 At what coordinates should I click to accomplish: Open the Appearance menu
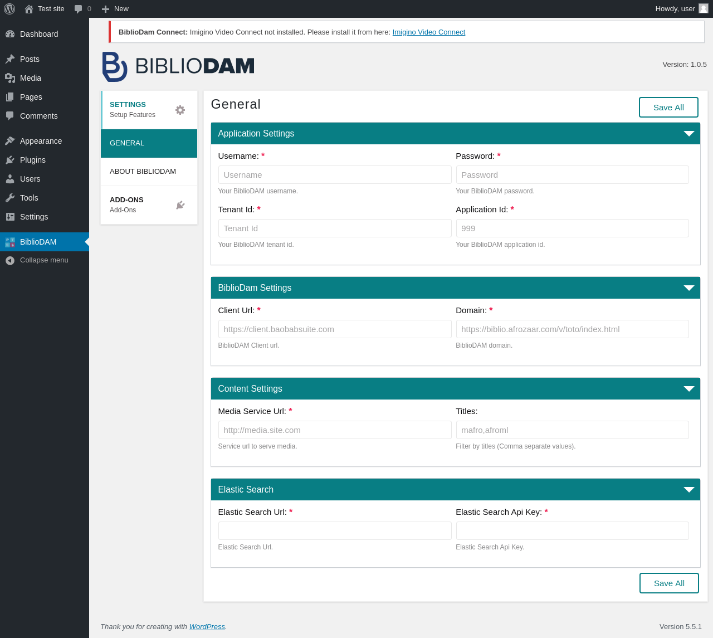click(x=45, y=141)
